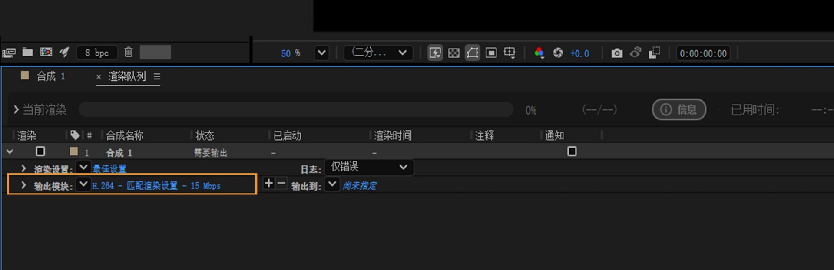Click the 渲染 column header
Viewport: 834px width, 270px height.
point(26,135)
